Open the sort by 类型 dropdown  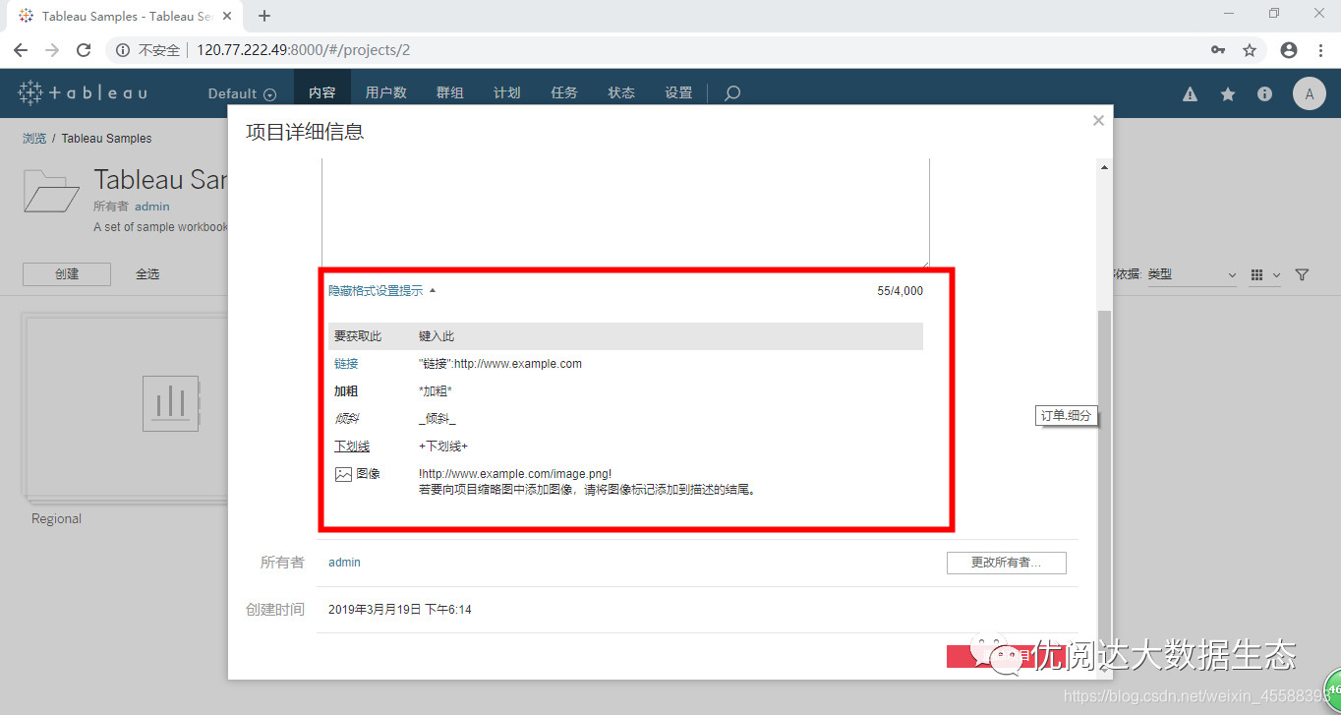click(x=1192, y=275)
